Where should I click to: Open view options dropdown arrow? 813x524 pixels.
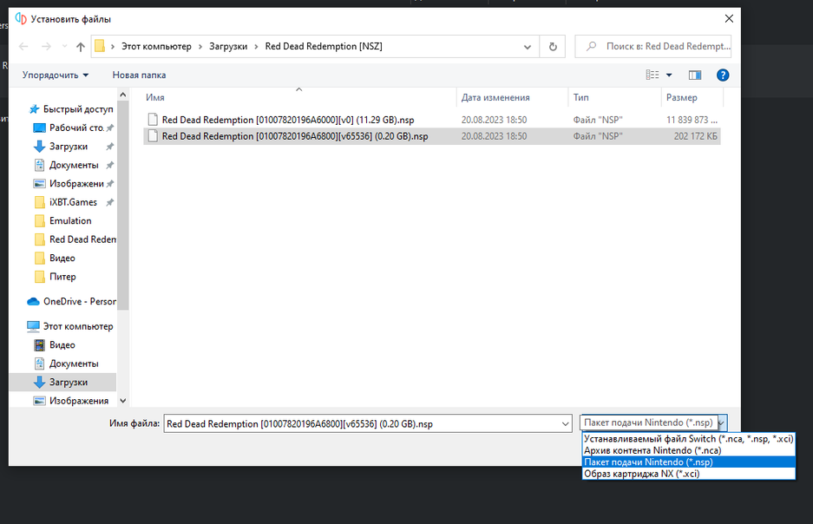point(669,75)
